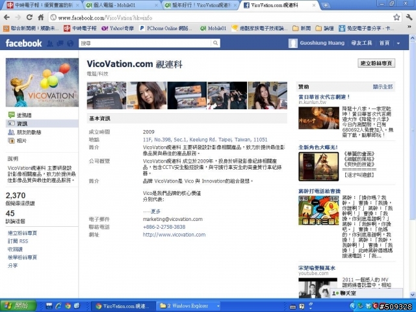Click 顯示全部 in sponsored section
Viewport: 416px width, 312px height.
(x=383, y=86)
